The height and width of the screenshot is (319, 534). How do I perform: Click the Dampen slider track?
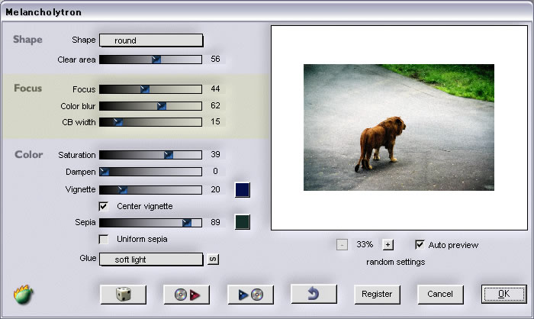(x=150, y=172)
